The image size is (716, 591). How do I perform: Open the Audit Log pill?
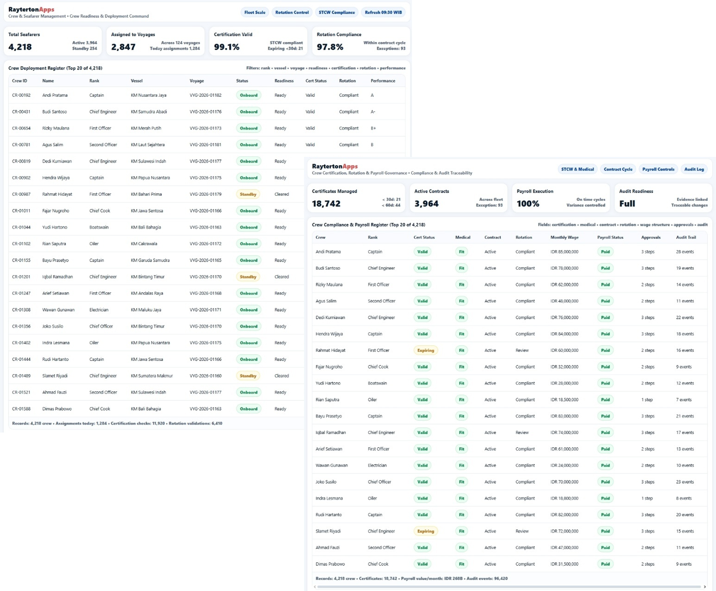tap(694, 169)
